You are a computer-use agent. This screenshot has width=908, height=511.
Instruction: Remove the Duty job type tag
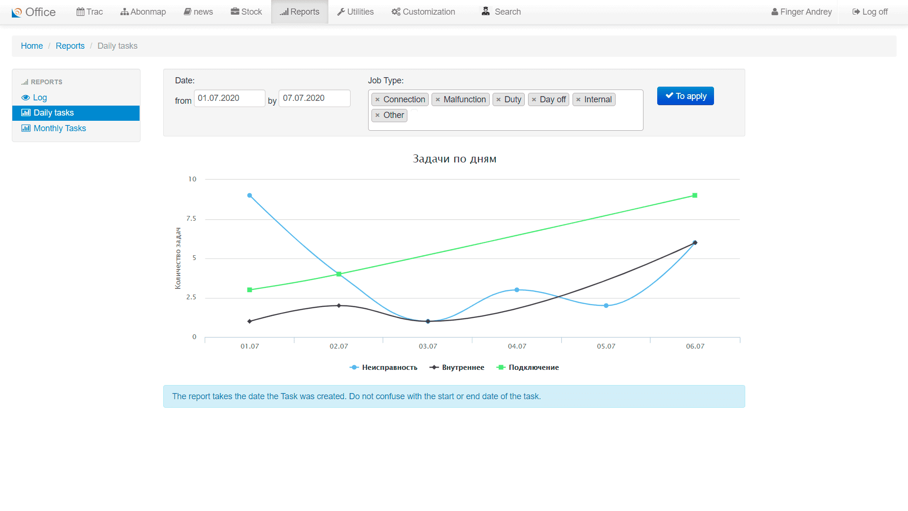point(498,99)
